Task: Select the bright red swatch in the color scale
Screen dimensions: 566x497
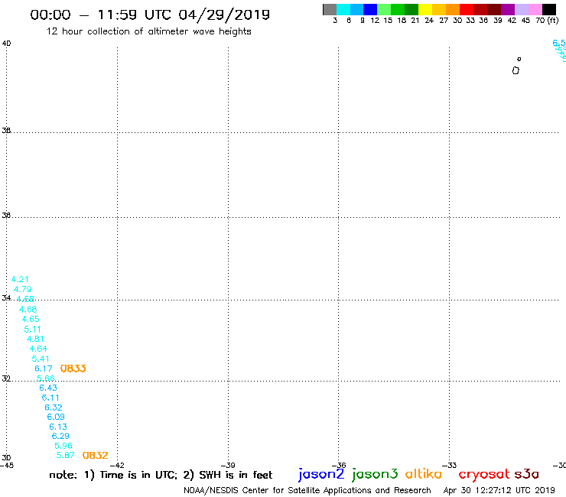Action: tap(467, 9)
